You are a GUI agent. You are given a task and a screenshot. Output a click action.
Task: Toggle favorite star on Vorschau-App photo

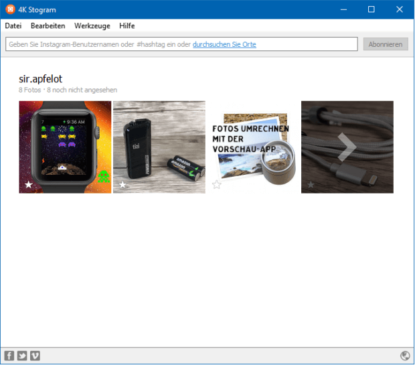(217, 185)
